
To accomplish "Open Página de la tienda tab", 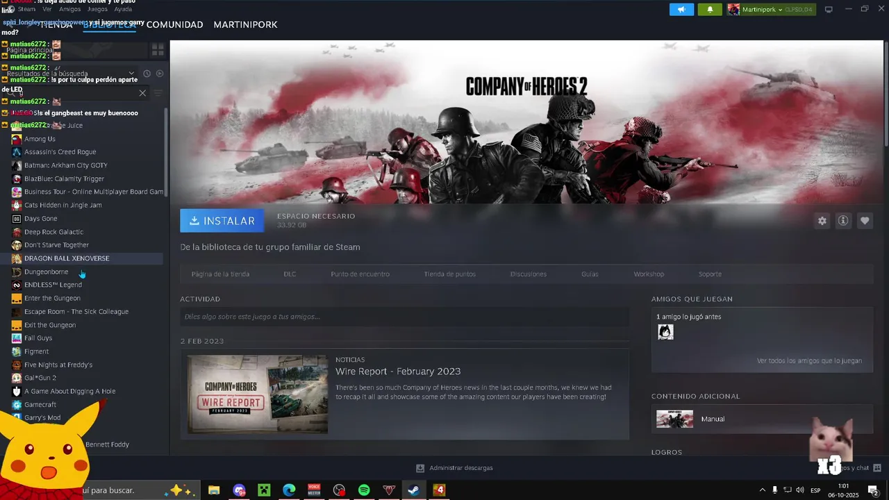I will pos(220,274).
